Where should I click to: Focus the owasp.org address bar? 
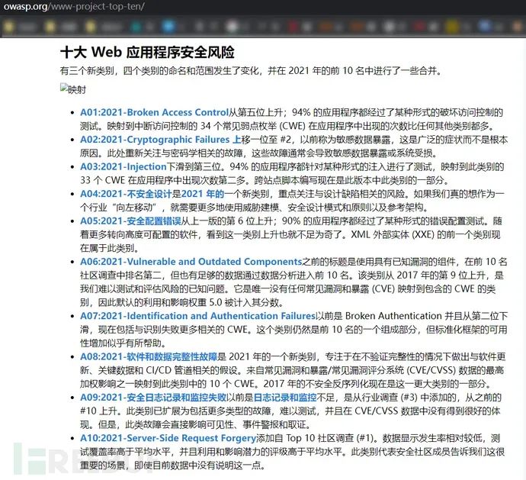(x=74, y=6)
